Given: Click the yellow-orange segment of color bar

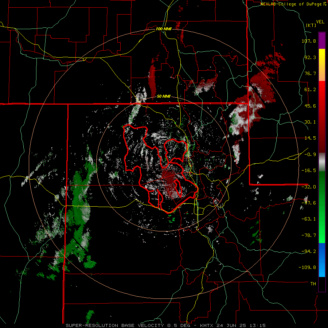Looking at the screenshot, I should (x=322, y=65).
